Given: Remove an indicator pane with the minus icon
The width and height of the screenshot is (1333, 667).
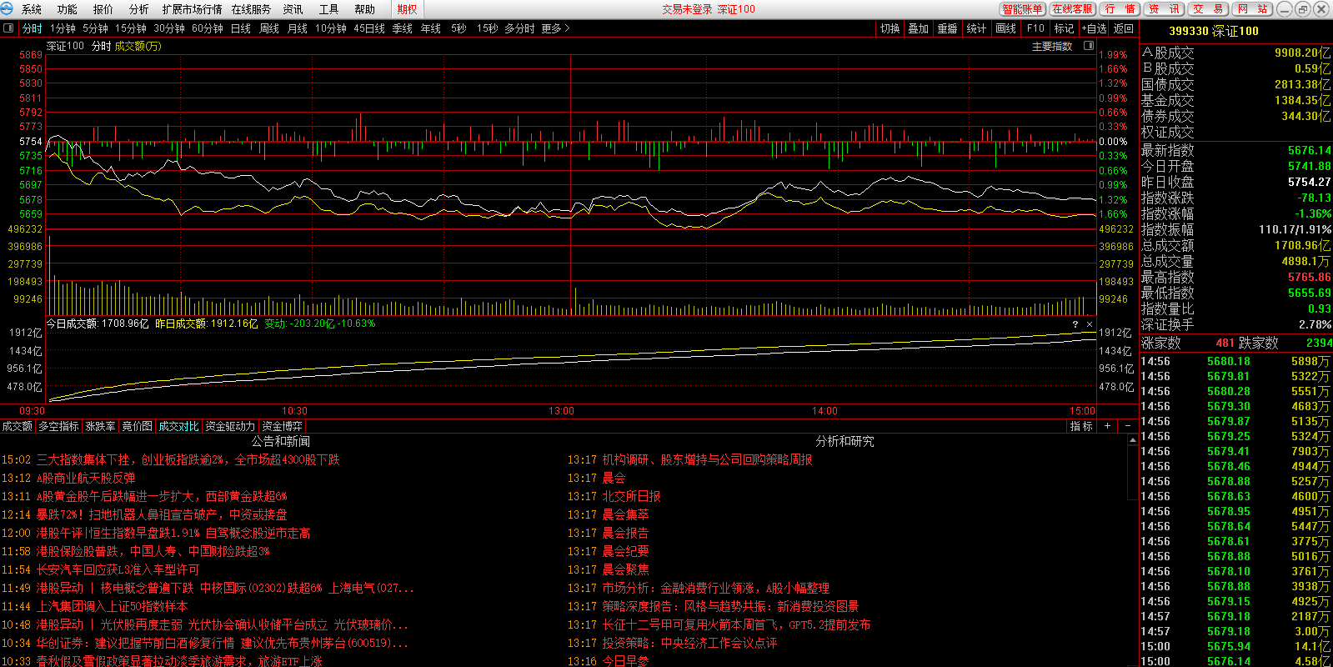Looking at the screenshot, I should tap(1128, 426).
